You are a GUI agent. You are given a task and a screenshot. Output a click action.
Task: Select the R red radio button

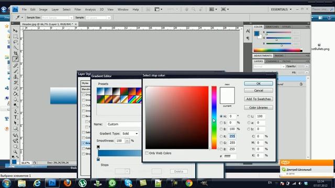pos(221,136)
